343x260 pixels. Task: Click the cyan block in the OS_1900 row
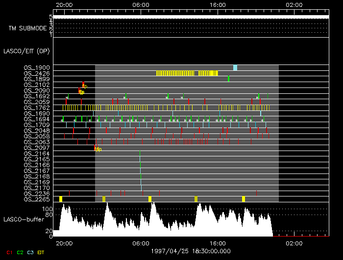(x=235, y=67)
